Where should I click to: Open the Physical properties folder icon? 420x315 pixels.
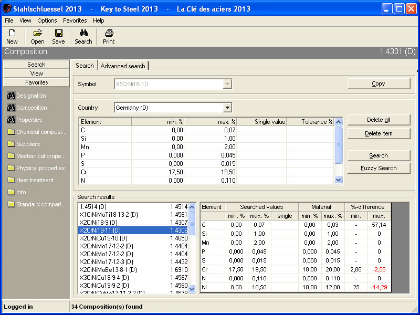pyautogui.click(x=11, y=168)
